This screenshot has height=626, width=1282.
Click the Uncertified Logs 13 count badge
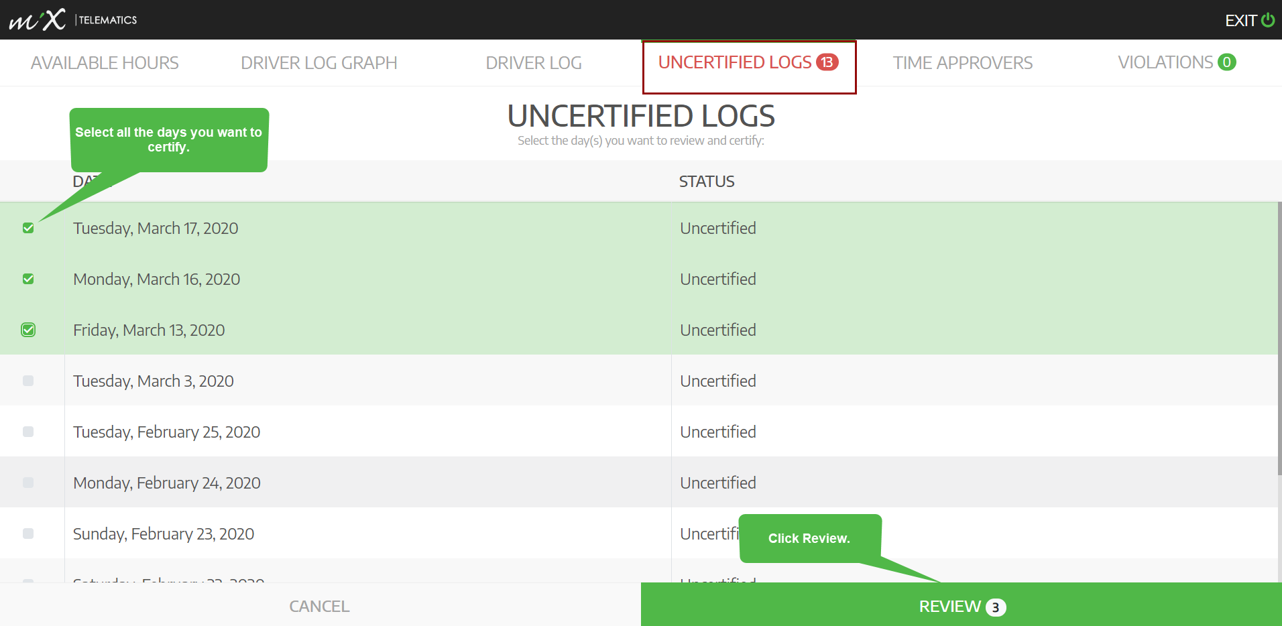pyautogui.click(x=827, y=62)
